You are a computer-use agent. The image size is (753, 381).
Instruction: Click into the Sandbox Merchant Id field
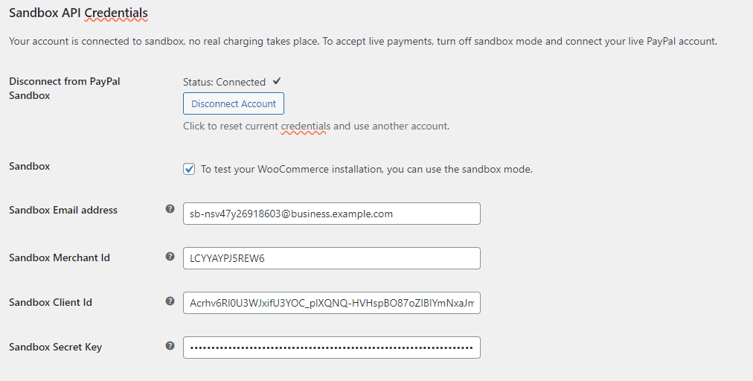click(x=331, y=258)
